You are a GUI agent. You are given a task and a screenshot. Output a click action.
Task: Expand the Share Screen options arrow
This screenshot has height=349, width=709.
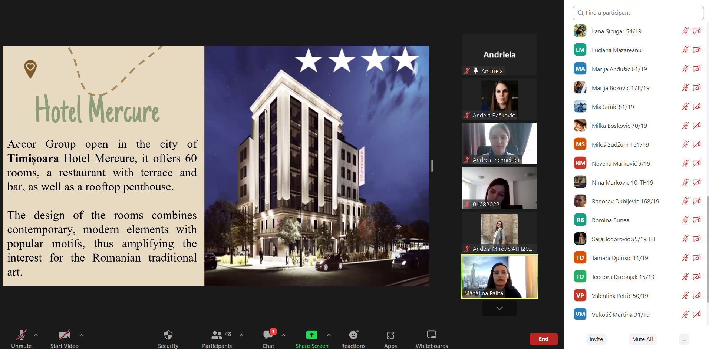coord(329,335)
